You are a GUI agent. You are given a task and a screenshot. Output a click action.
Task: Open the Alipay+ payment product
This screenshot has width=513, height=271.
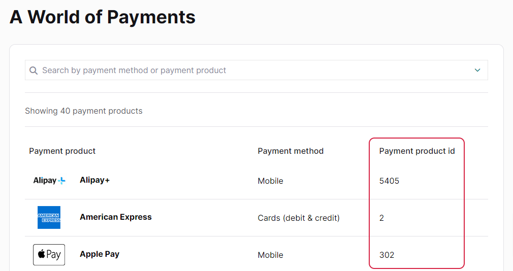(94, 180)
